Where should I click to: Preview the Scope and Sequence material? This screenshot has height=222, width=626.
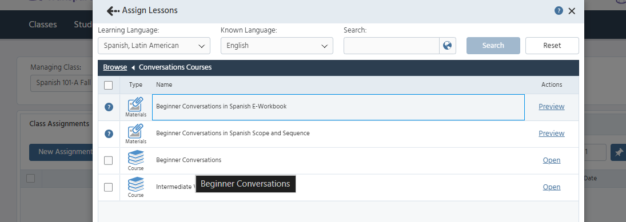[551, 133]
